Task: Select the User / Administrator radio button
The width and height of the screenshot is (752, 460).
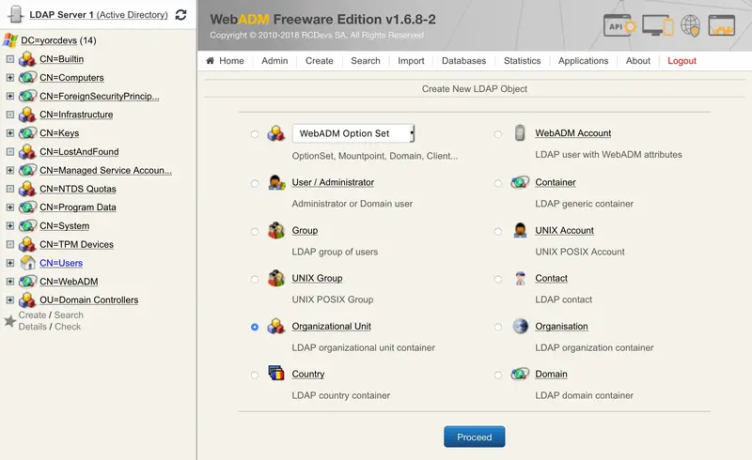Action: click(255, 183)
